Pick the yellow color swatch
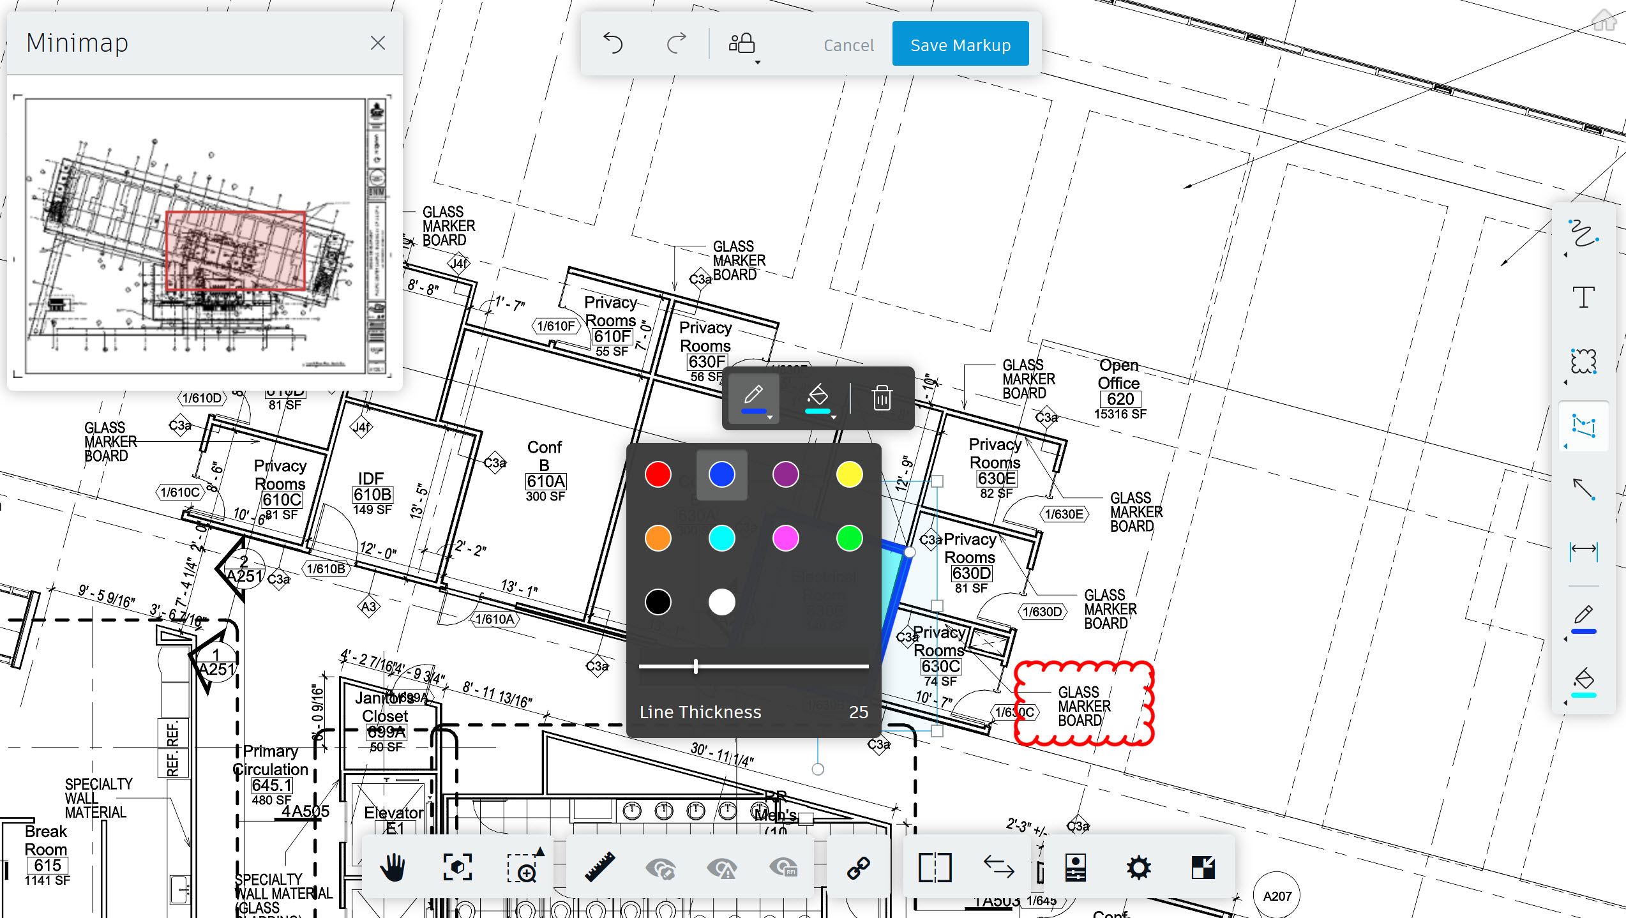 pos(850,474)
